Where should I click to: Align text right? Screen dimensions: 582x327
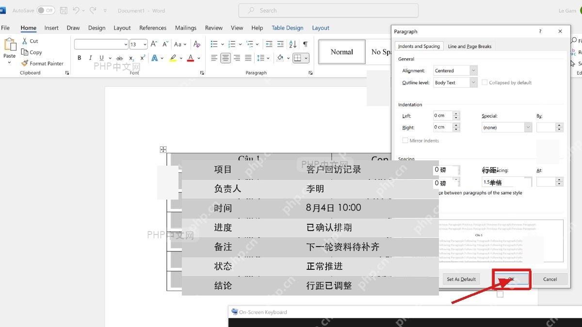coord(237,58)
